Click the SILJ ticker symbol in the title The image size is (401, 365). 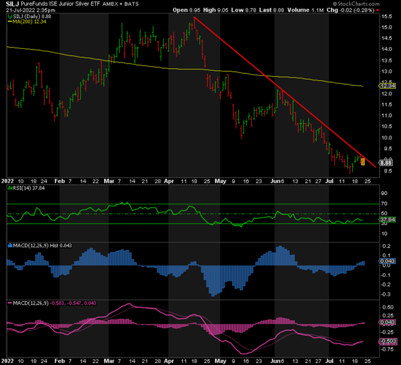tap(12, 4)
